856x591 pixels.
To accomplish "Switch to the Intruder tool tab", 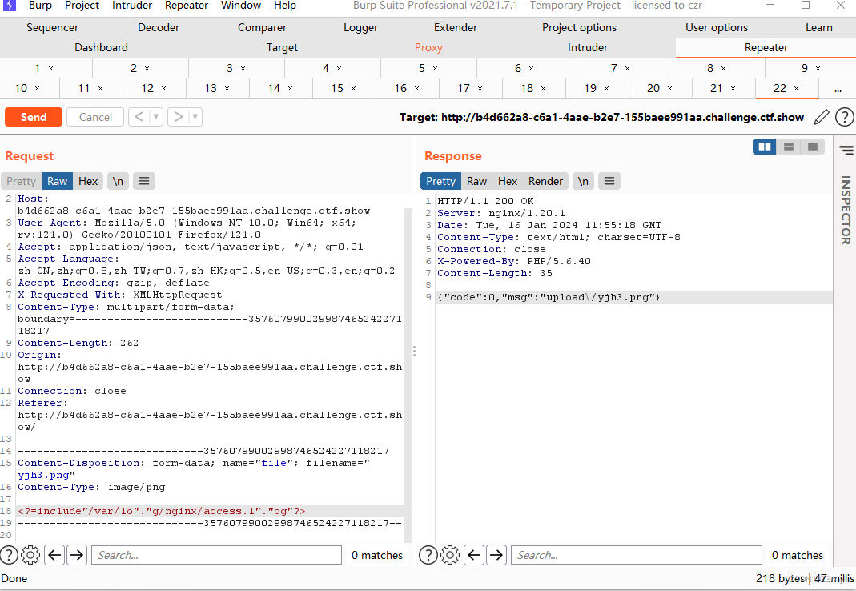I will [x=588, y=47].
